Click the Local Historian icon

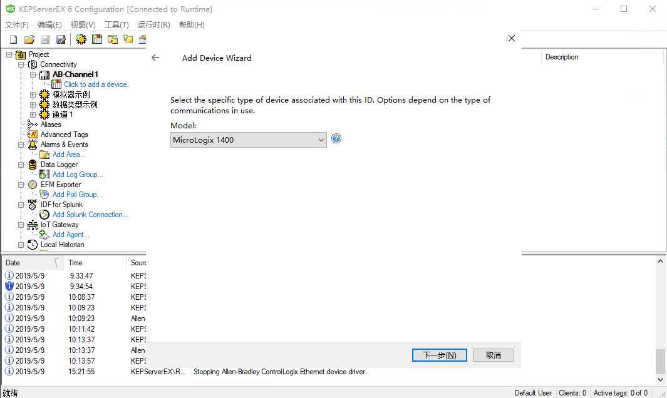click(33, 245)
